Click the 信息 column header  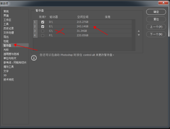pyautogui.click(x=108, y=17)
